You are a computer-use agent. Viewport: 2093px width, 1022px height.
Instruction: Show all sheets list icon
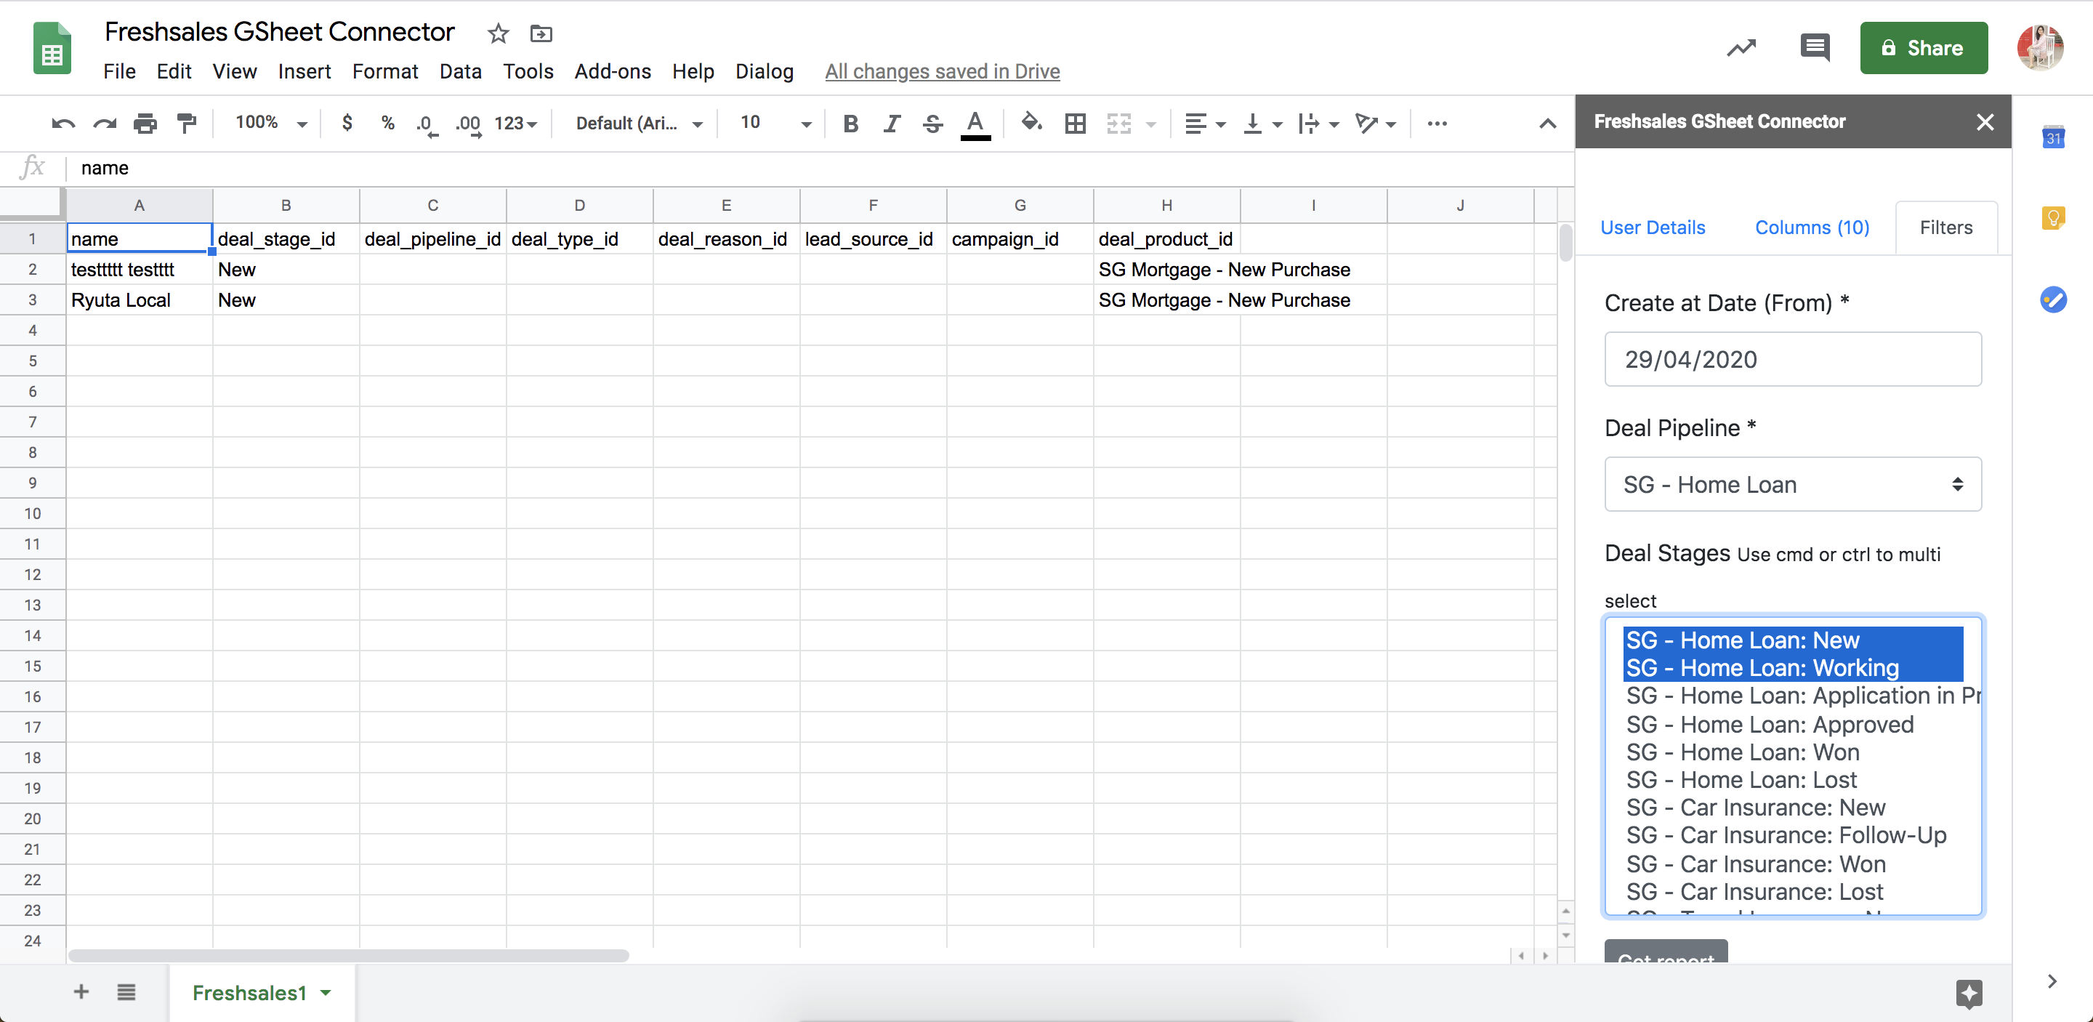126,991
